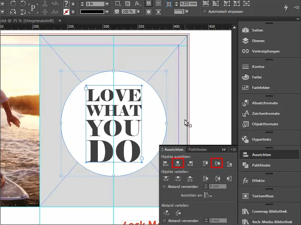
Task: Click the align left edges icon
Action: (166, 163)
